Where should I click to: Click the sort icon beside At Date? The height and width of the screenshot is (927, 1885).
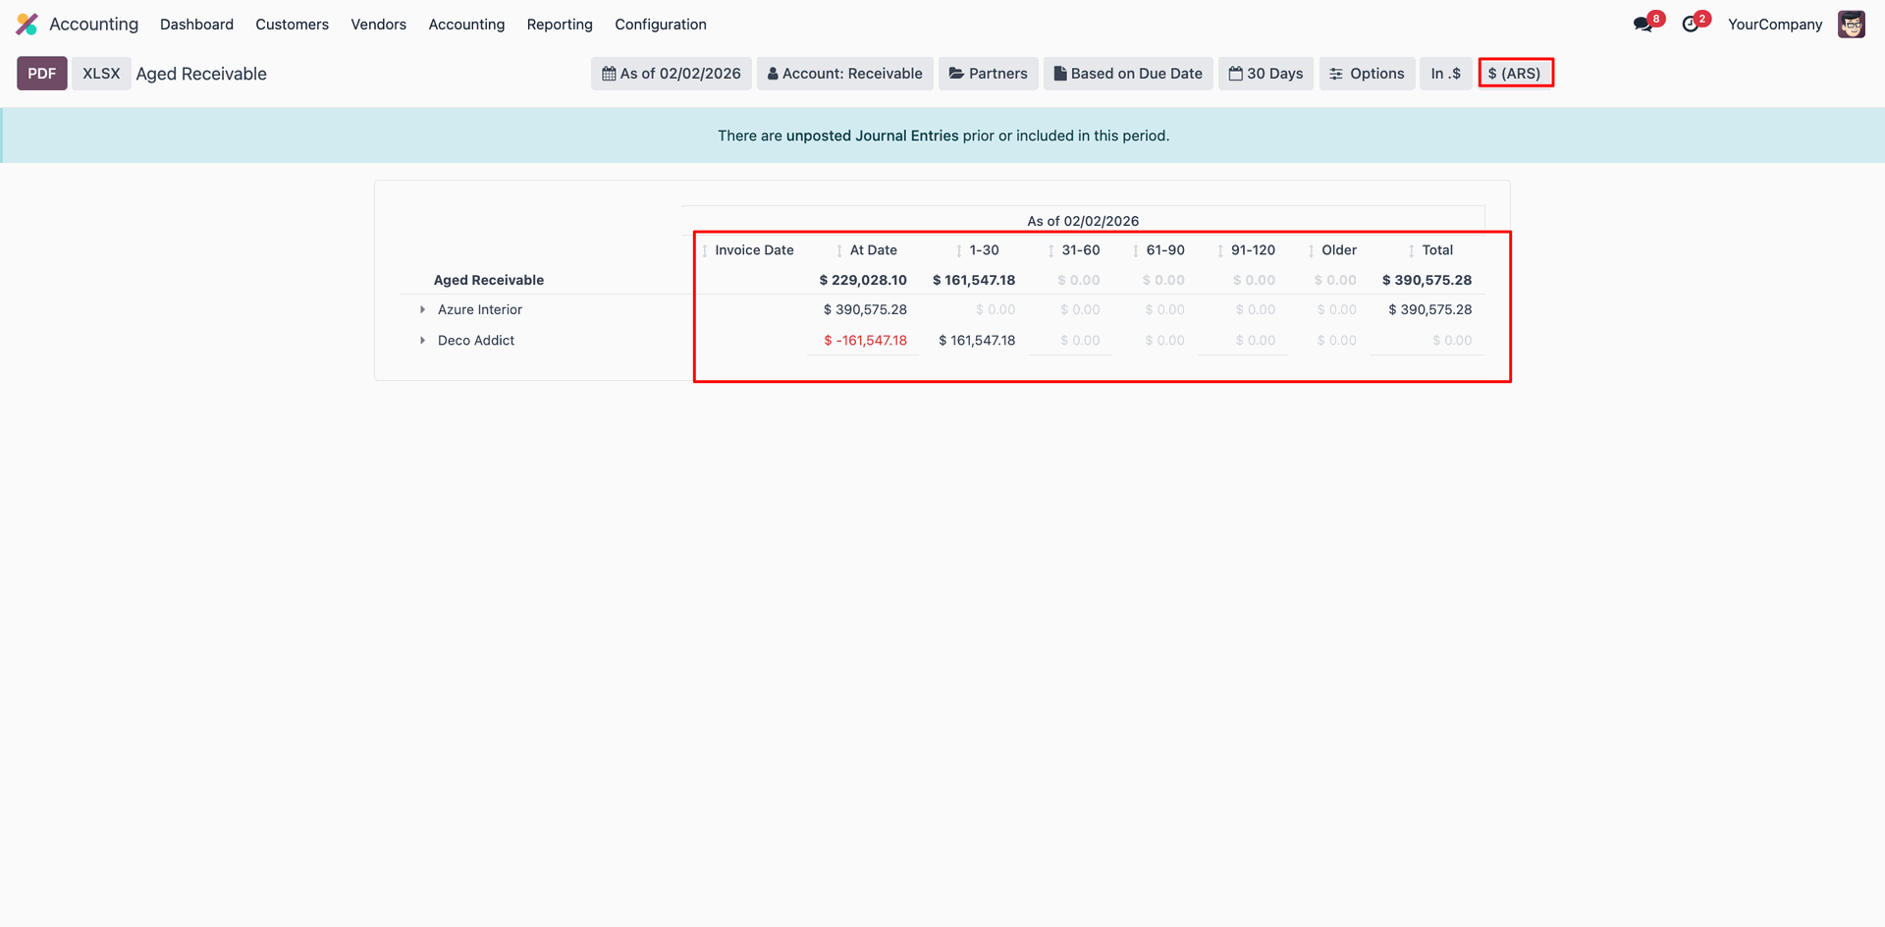tap(839, 251)
